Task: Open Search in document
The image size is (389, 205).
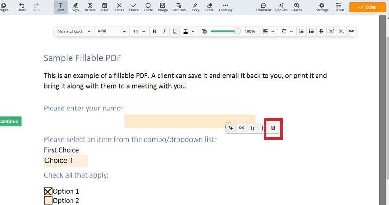Action: (x=297, y=7)
